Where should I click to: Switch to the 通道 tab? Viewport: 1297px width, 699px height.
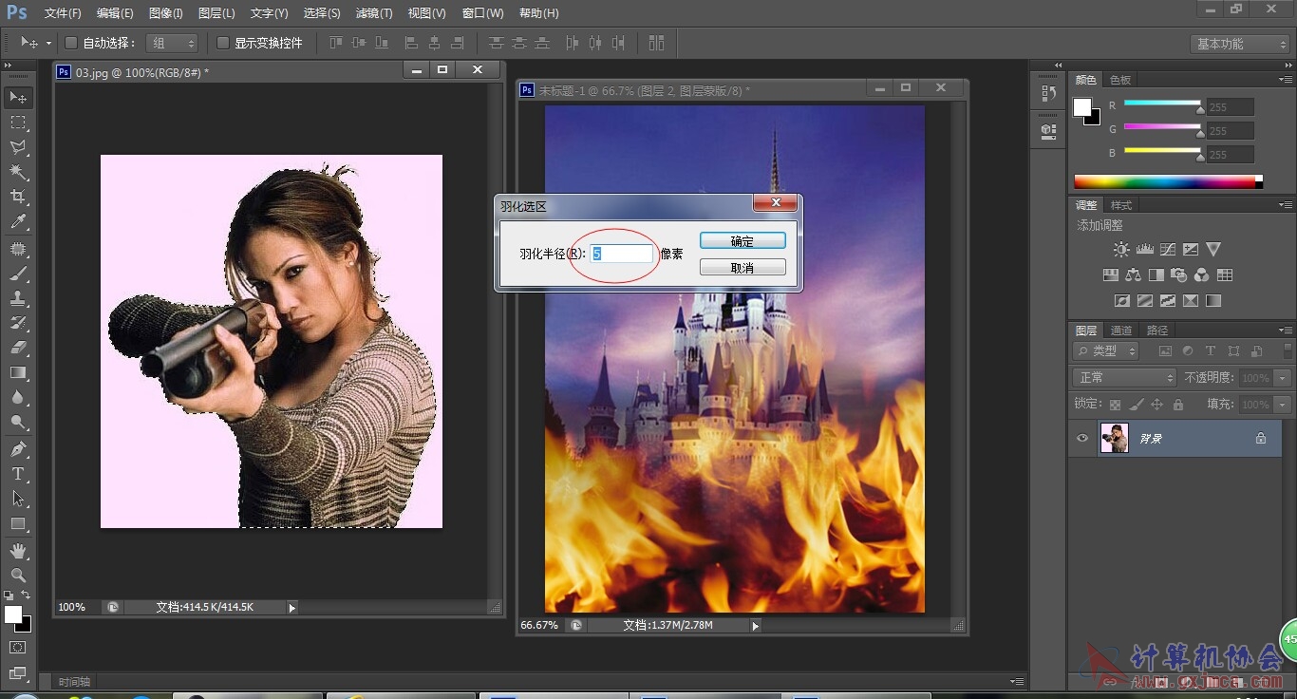[x=1121, y=331]
